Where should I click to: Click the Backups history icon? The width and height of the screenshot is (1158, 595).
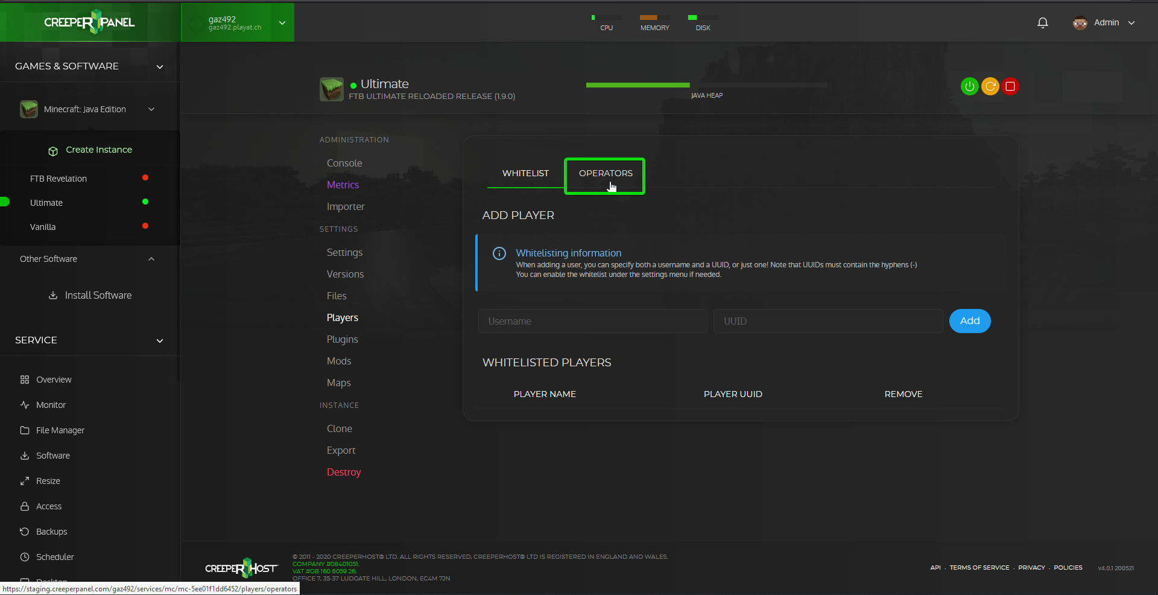coord(25,532)
